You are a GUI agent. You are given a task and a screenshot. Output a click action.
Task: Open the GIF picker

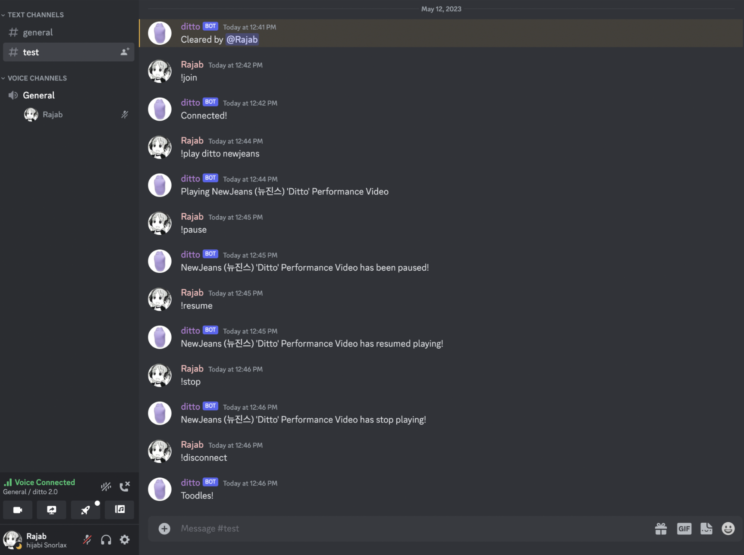click(684, 529)
